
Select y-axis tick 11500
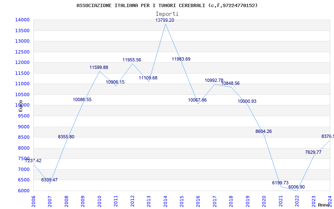[x=22, y=73]
